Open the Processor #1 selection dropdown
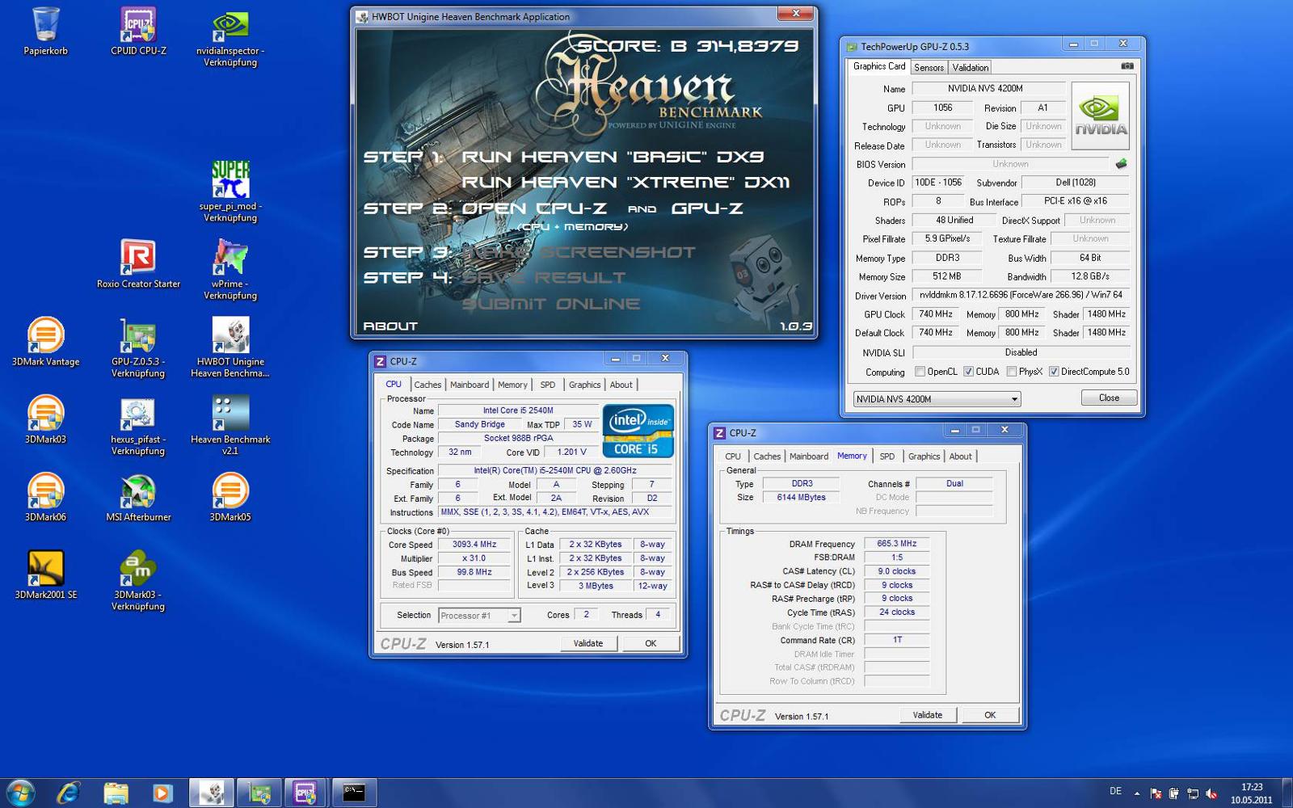1293x808 pixels. pos(479,616)
